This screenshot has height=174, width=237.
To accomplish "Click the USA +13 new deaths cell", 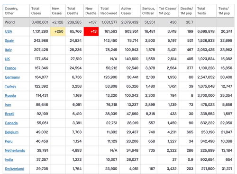I will click(x=91, y=31).
